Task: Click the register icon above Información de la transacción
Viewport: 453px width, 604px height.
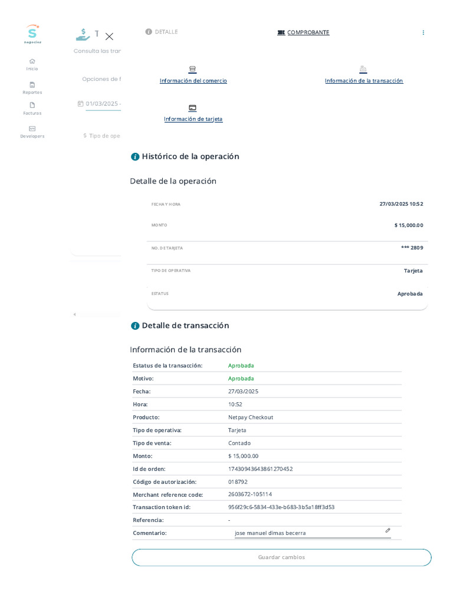Action: click(363, 70)
